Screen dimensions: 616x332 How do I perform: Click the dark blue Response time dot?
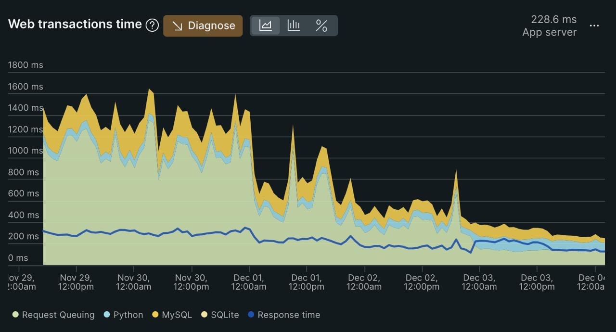(251, 315)
